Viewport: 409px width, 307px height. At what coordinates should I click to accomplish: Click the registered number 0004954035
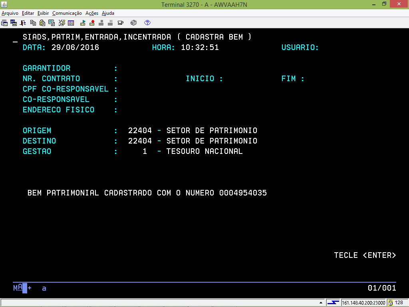pyautogui.click(x=243, y=193)
